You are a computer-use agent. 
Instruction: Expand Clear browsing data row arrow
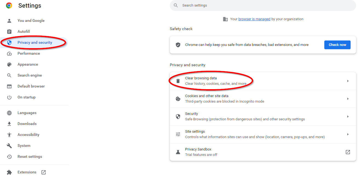tap(348, 81)
